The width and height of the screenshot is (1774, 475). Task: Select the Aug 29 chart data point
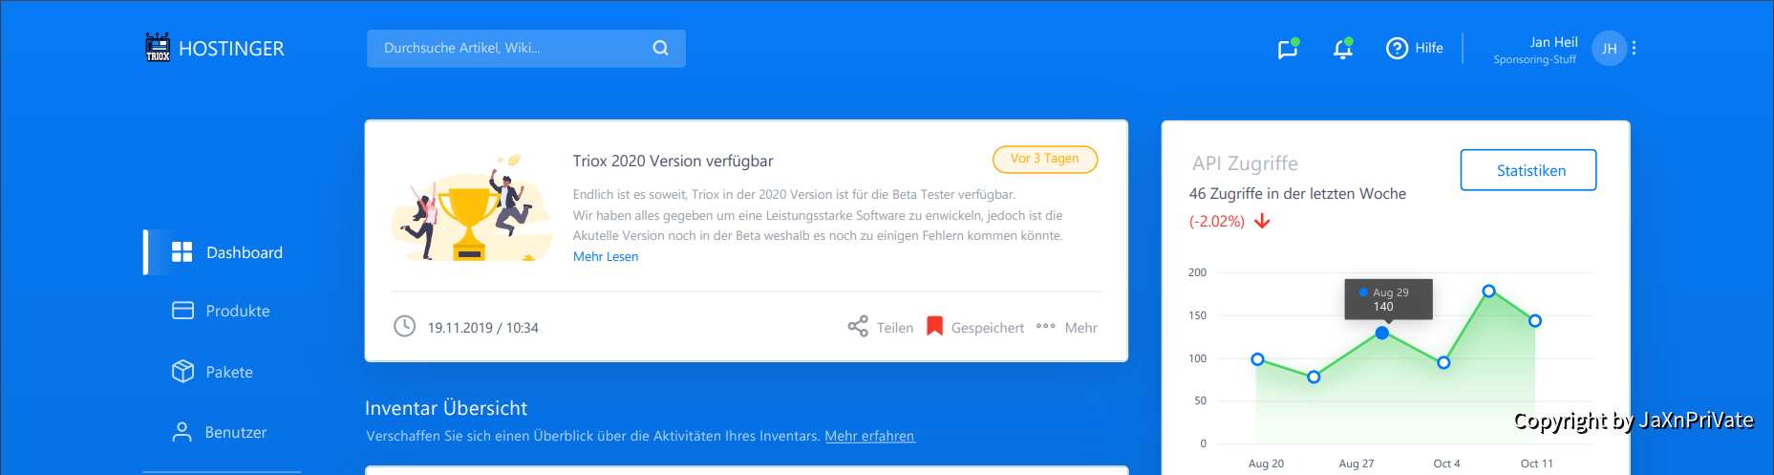tap(1382, 333)
